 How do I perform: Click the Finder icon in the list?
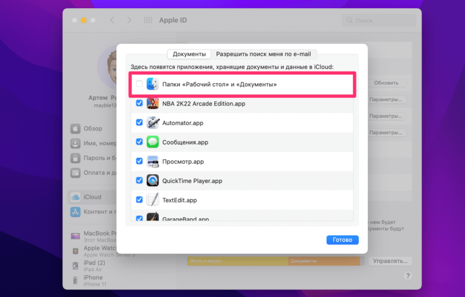pos(153,84)
